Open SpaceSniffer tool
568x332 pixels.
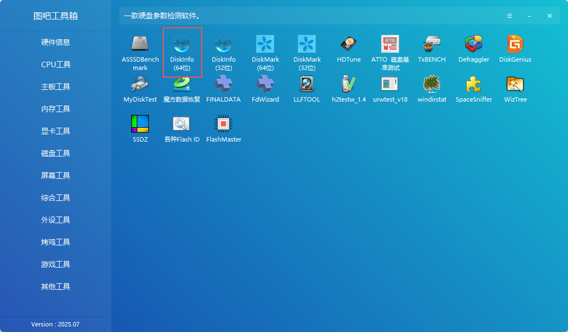[x=474, y=89]
